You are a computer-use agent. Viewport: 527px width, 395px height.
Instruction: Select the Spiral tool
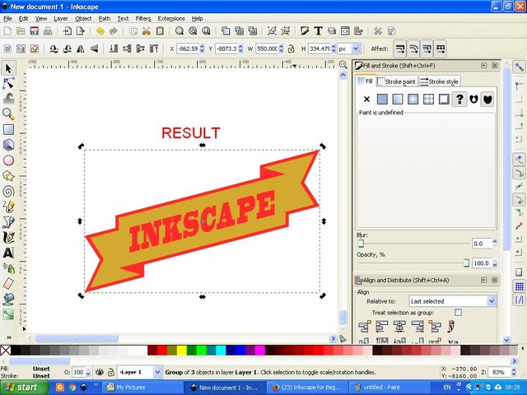8,191
